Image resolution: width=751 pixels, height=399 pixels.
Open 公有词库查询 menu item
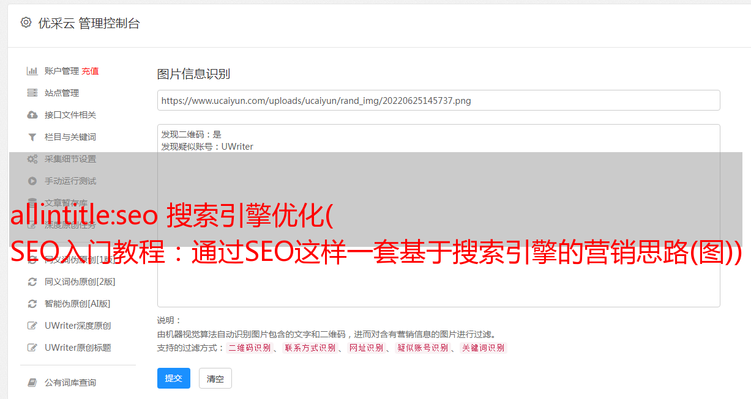pos(70,383)
